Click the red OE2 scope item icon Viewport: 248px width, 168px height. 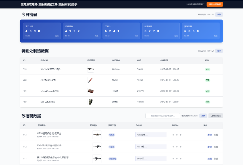[90, 80]
